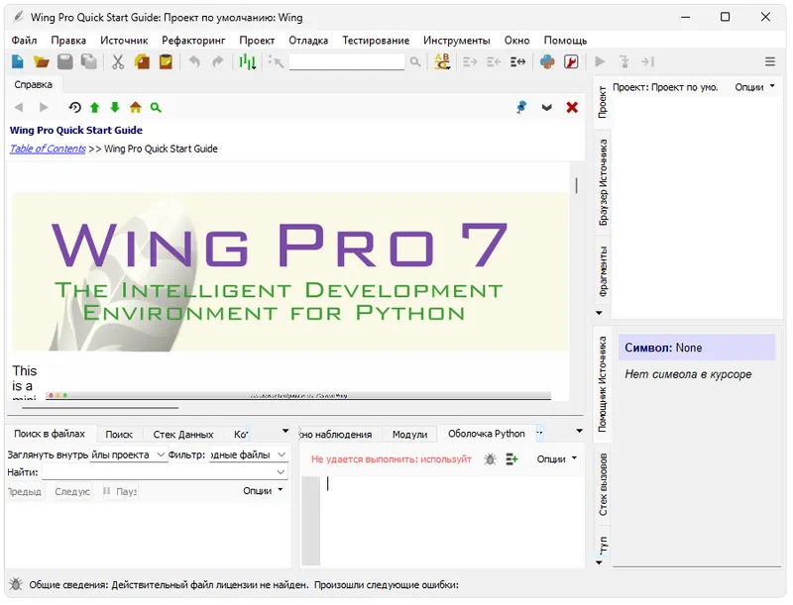Viewport: 793px width, 605px height.
Task: Click into the Найти text field
Action: pyautogui.click(x=165, y=472)
